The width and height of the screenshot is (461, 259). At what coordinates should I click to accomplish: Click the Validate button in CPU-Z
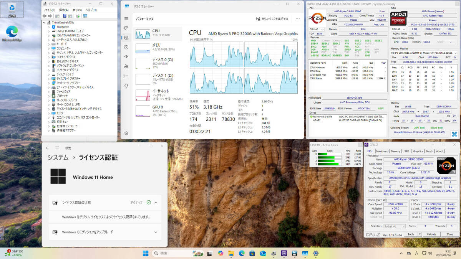(432, 234)
